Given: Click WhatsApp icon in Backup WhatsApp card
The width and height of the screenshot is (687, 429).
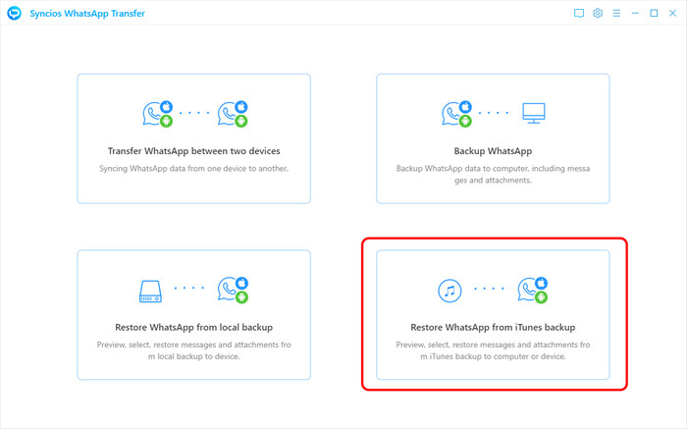Looking at the screenshot, I should tap(457, 114).
